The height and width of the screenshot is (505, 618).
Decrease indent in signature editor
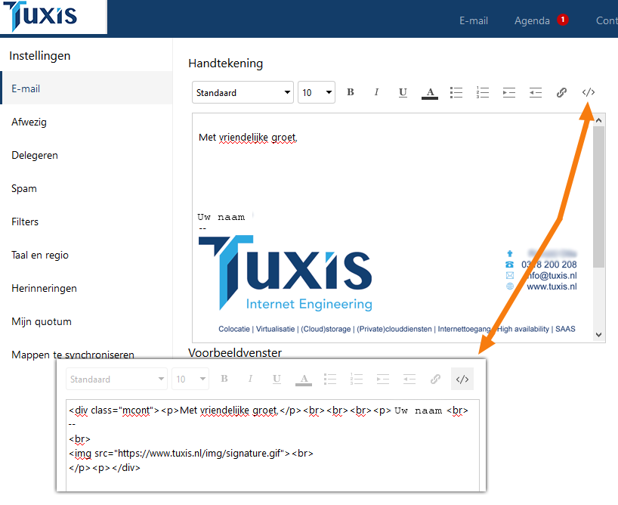click(536, 92)
